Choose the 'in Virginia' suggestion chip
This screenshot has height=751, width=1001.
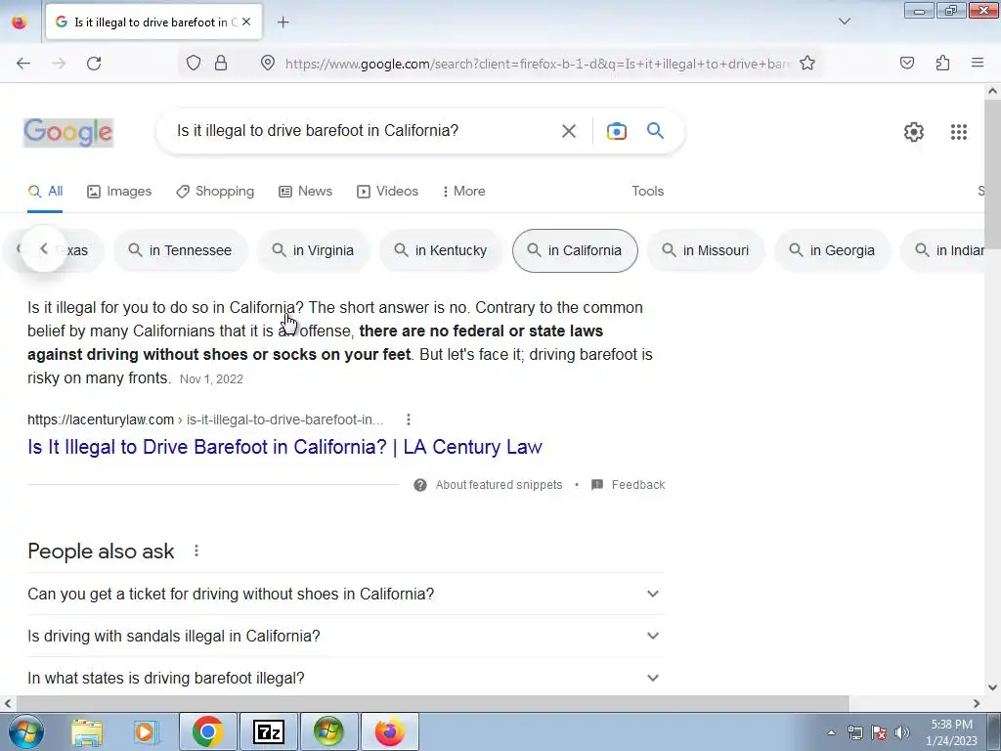pyautogui.click(x=314, y=250)
